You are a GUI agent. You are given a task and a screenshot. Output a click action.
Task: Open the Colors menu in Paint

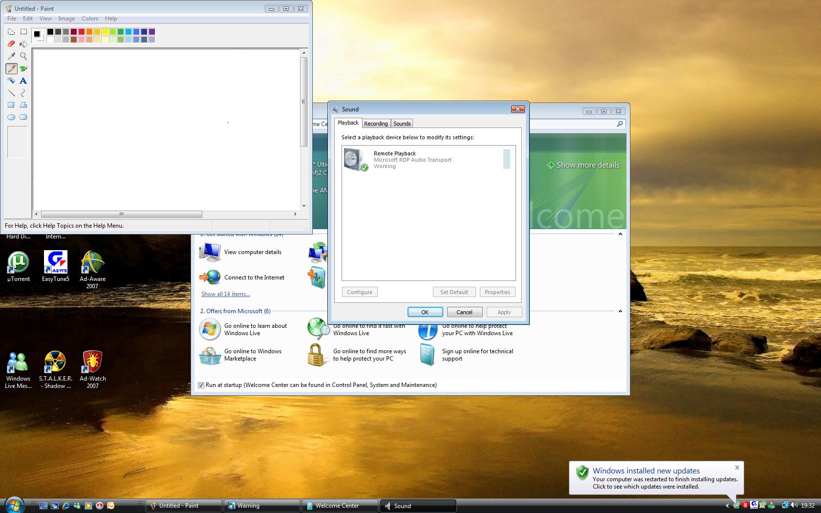[90, 19]
